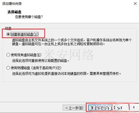
Task: Close the 添加硬件向导 dialog with X
Action: point(135,4)
